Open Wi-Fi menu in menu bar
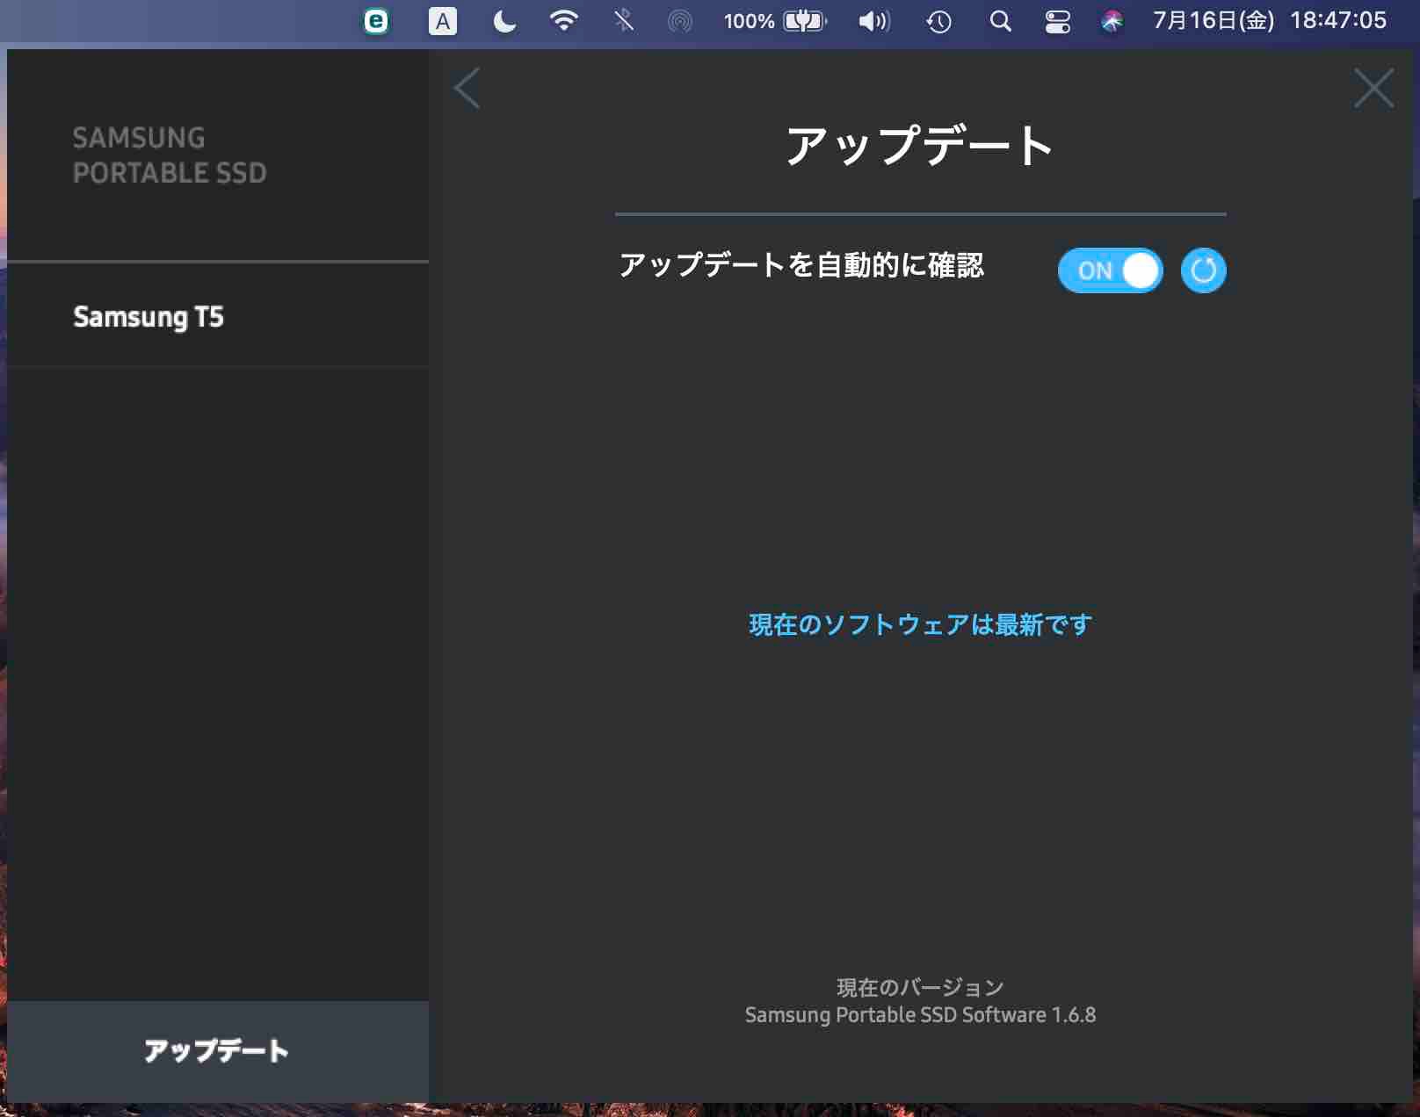The image size is (1420, 1117). [563, 21]
